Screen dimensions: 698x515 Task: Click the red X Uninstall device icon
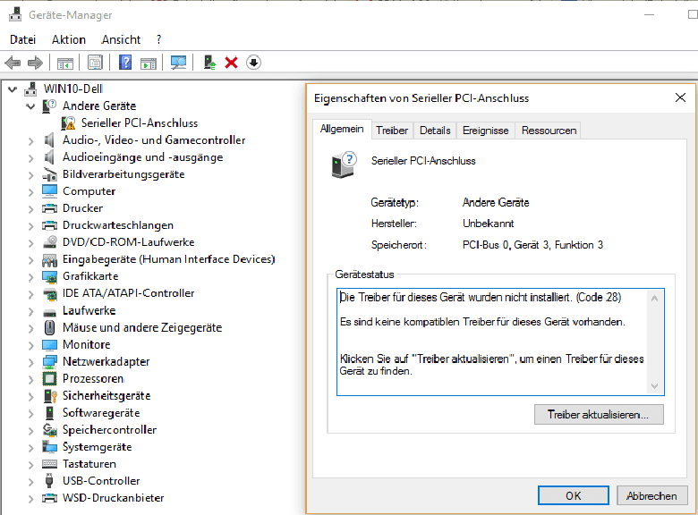click(x=231, y=63)
